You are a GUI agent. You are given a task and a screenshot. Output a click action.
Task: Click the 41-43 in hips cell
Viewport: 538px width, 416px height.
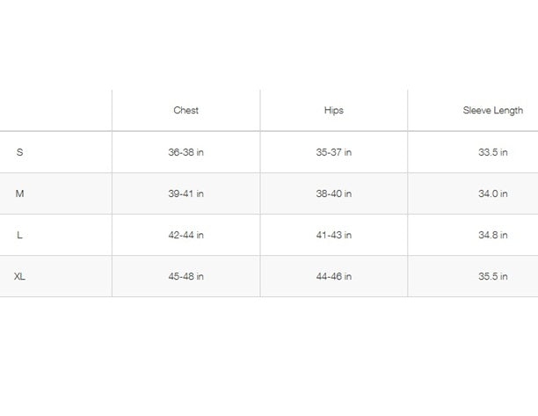(333, 235)
